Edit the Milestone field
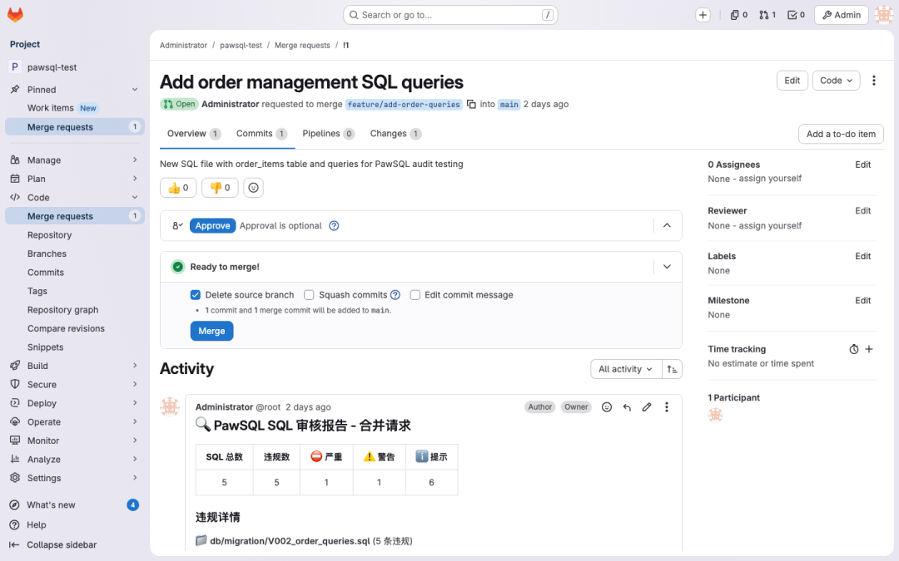The image size is (899, 561). (x=863, y=301)
